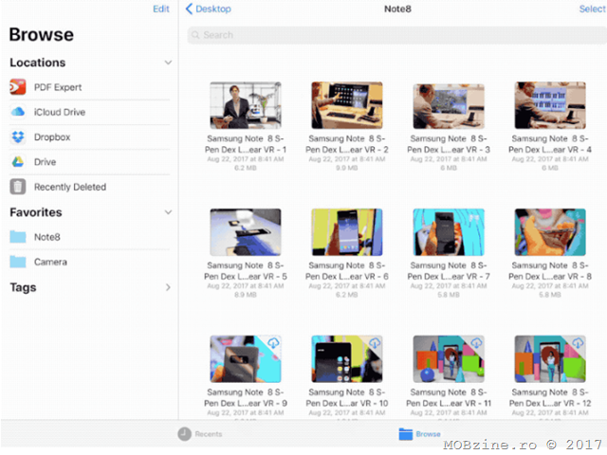Open the Note8 folder icon in Favorites
Viewport: 607px width, 455px height.
(x=18, y=237)
